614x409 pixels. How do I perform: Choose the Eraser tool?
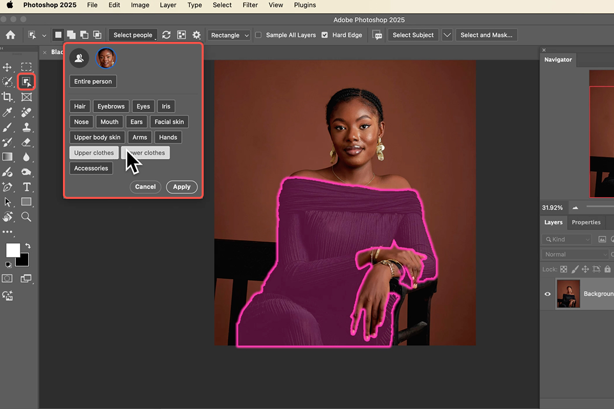pos(27,142)
